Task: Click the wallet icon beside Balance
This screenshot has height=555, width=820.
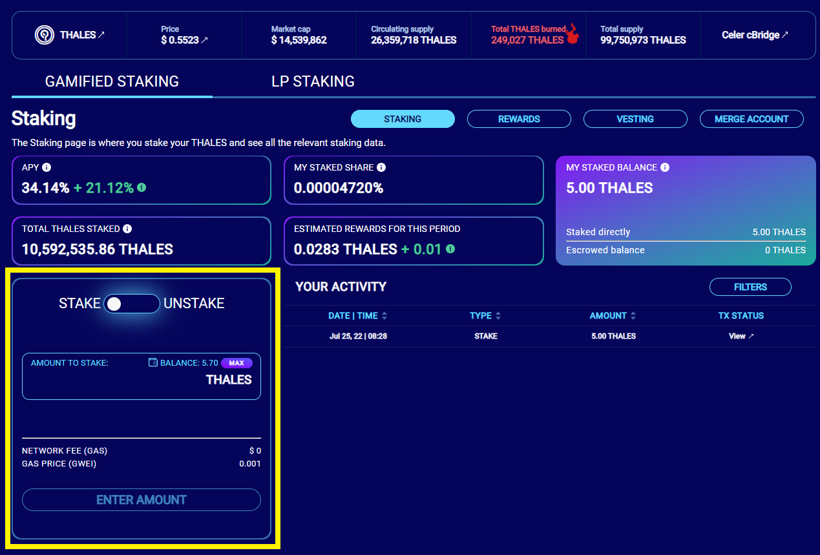Action: tap(153, 363)
